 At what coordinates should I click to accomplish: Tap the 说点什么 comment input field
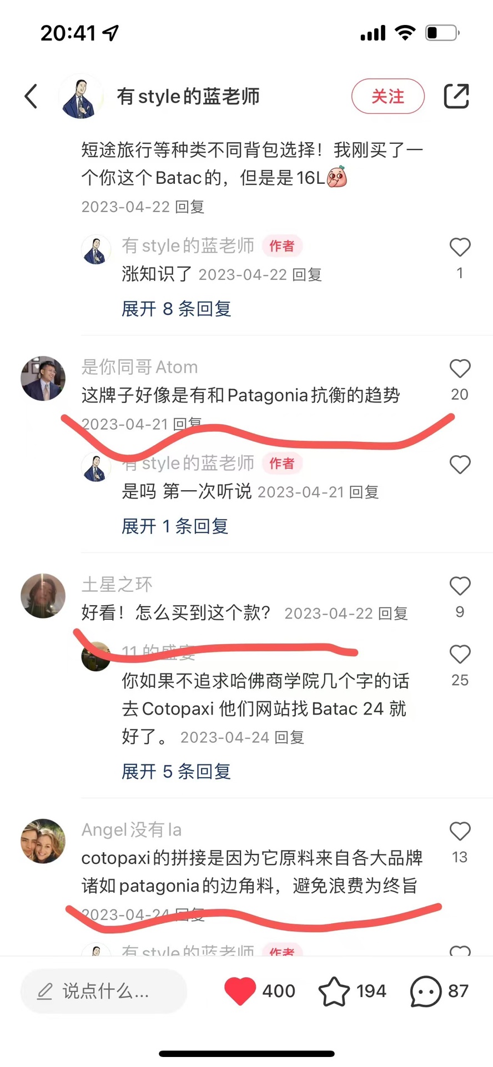(x=104, y=991)
